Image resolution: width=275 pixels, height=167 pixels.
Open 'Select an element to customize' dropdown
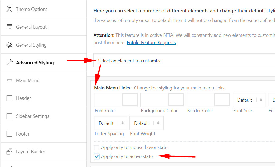pyautogui.click(x=184, y=61)
